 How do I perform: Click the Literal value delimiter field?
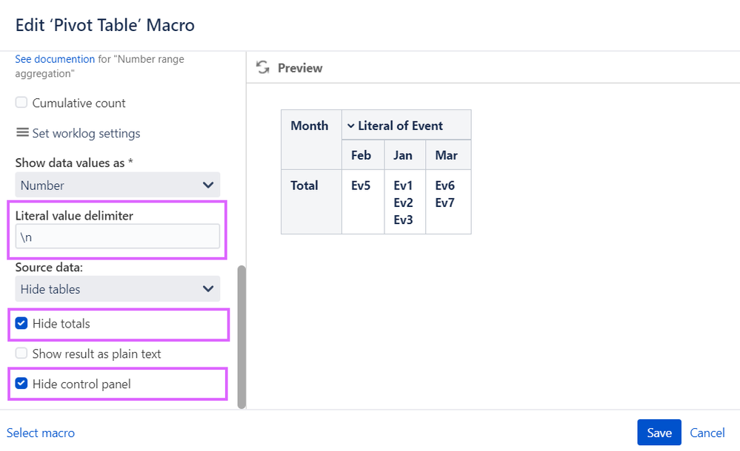pyautogui.click(x=117, y=237)
